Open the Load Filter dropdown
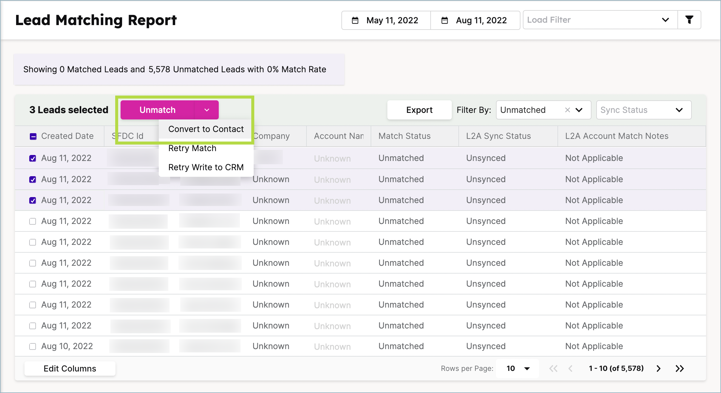The width and height of the screenshot is (721, 393). coord(600,20)
